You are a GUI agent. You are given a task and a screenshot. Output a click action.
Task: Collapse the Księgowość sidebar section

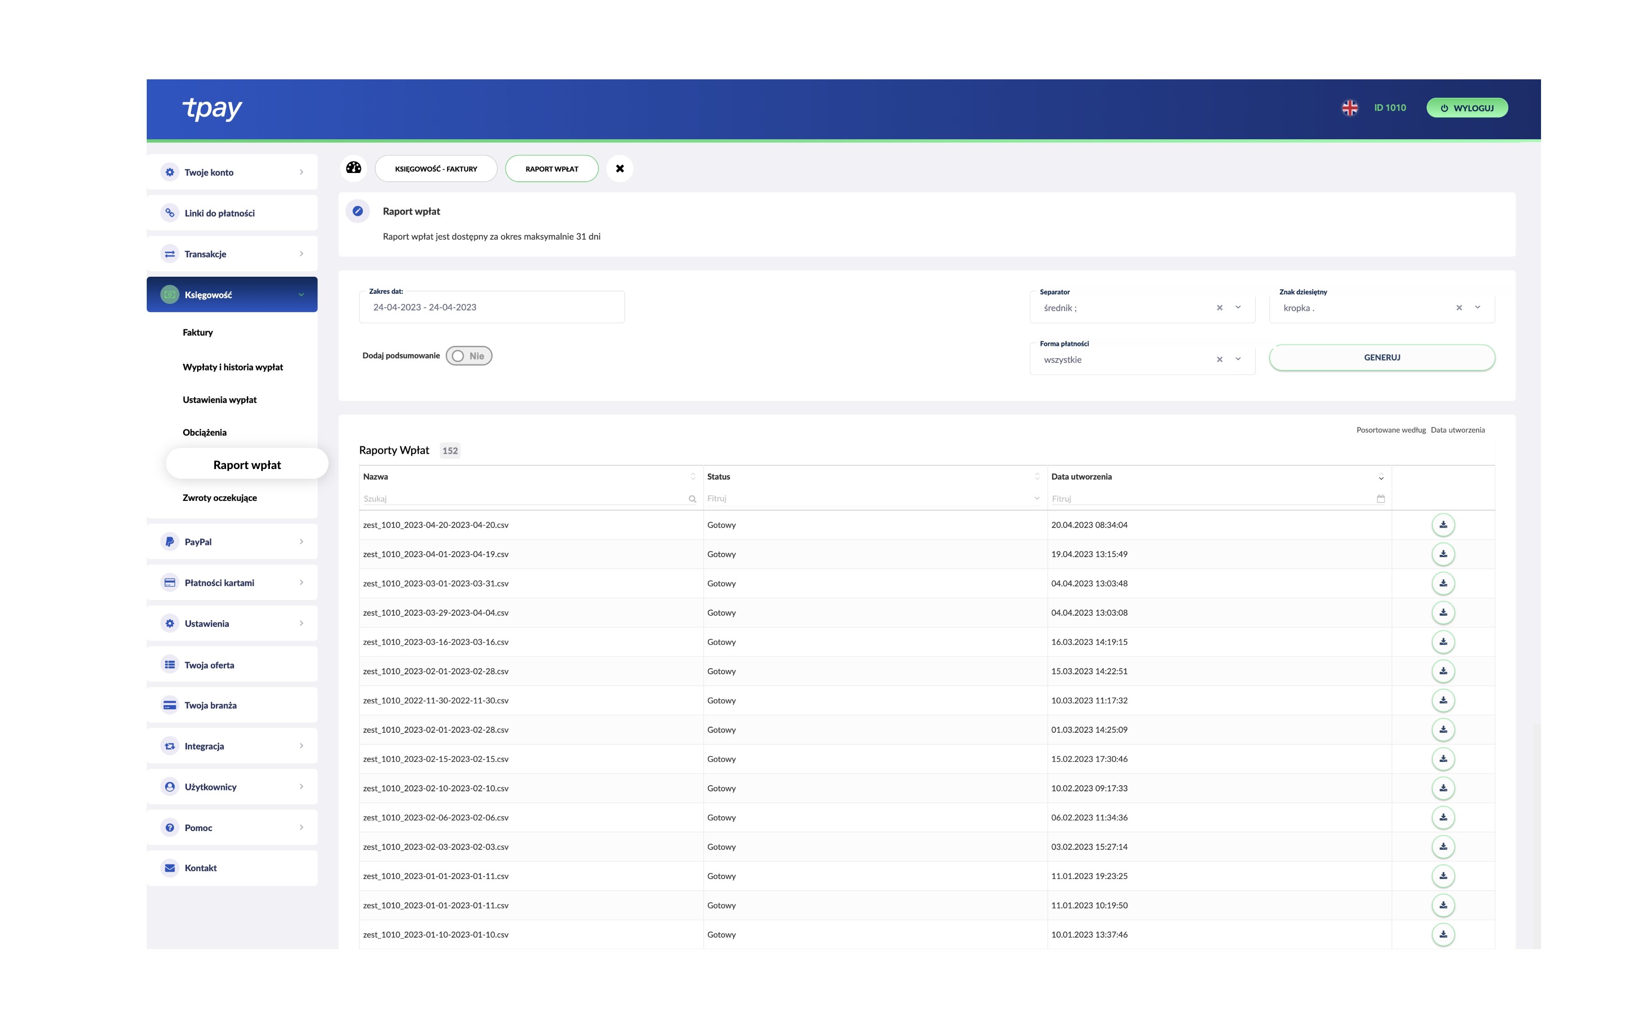coord(301,294)
